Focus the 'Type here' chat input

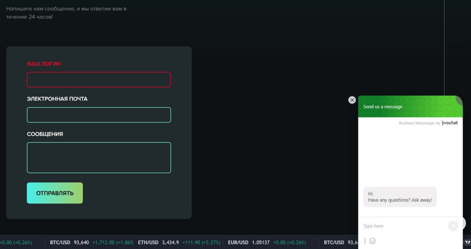[x=404, y=226]
